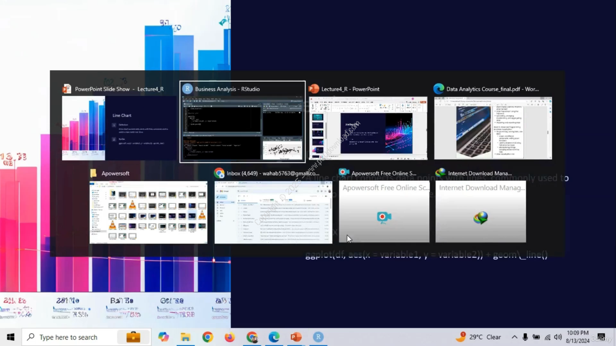
Task: Click the recorder icon beside Apowersoft Free Online title
Action: (x=344, y=173)
